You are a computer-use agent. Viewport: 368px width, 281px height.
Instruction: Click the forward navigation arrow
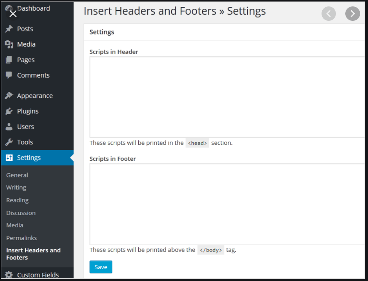tap(353, 14)
